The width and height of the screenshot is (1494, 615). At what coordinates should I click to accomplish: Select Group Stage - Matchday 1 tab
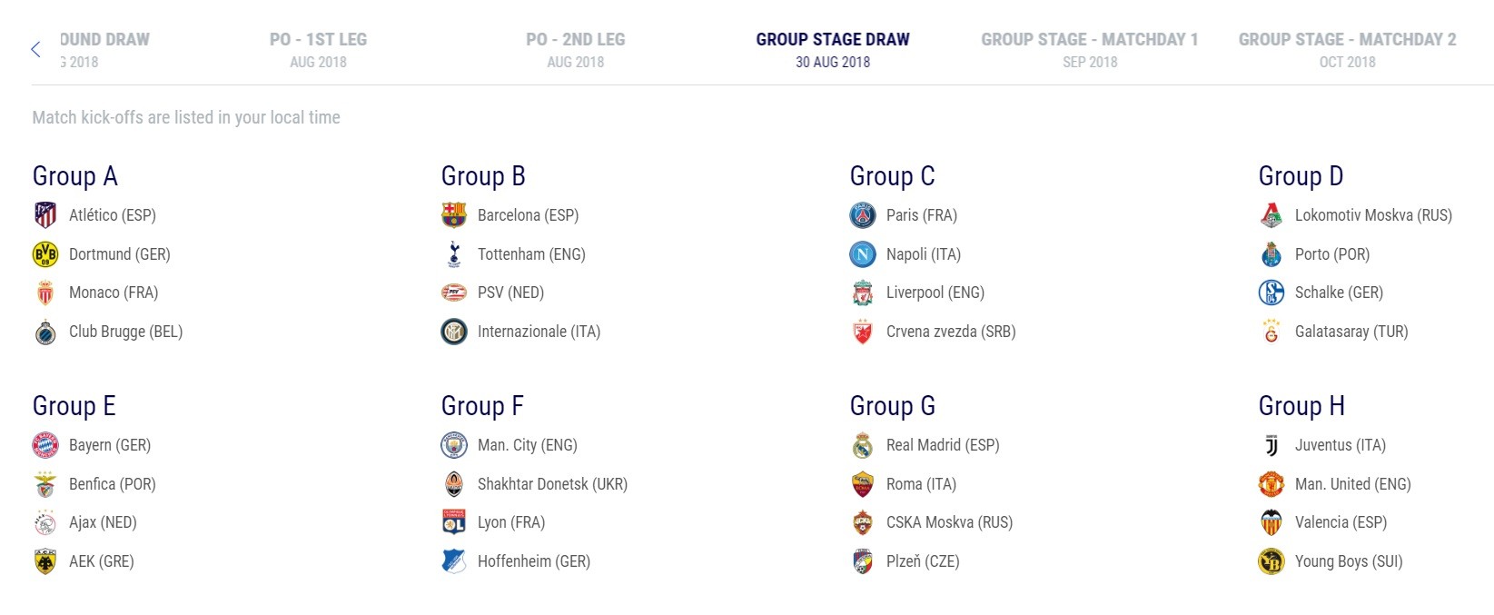click(x=1090, y=50)
